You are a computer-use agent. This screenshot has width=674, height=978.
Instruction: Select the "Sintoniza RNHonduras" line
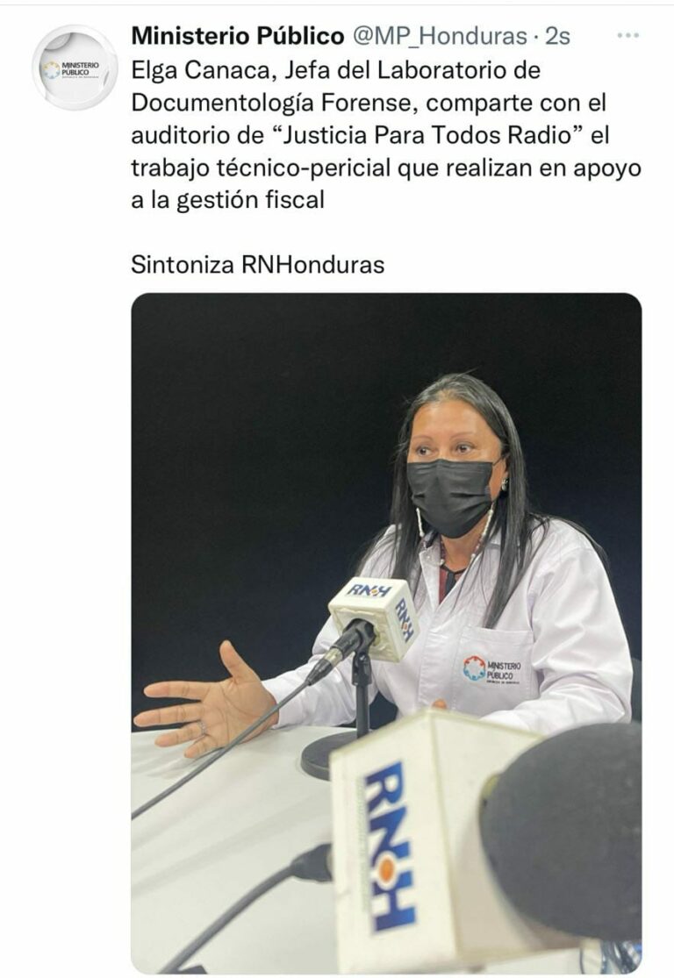[x=258, y=265]
